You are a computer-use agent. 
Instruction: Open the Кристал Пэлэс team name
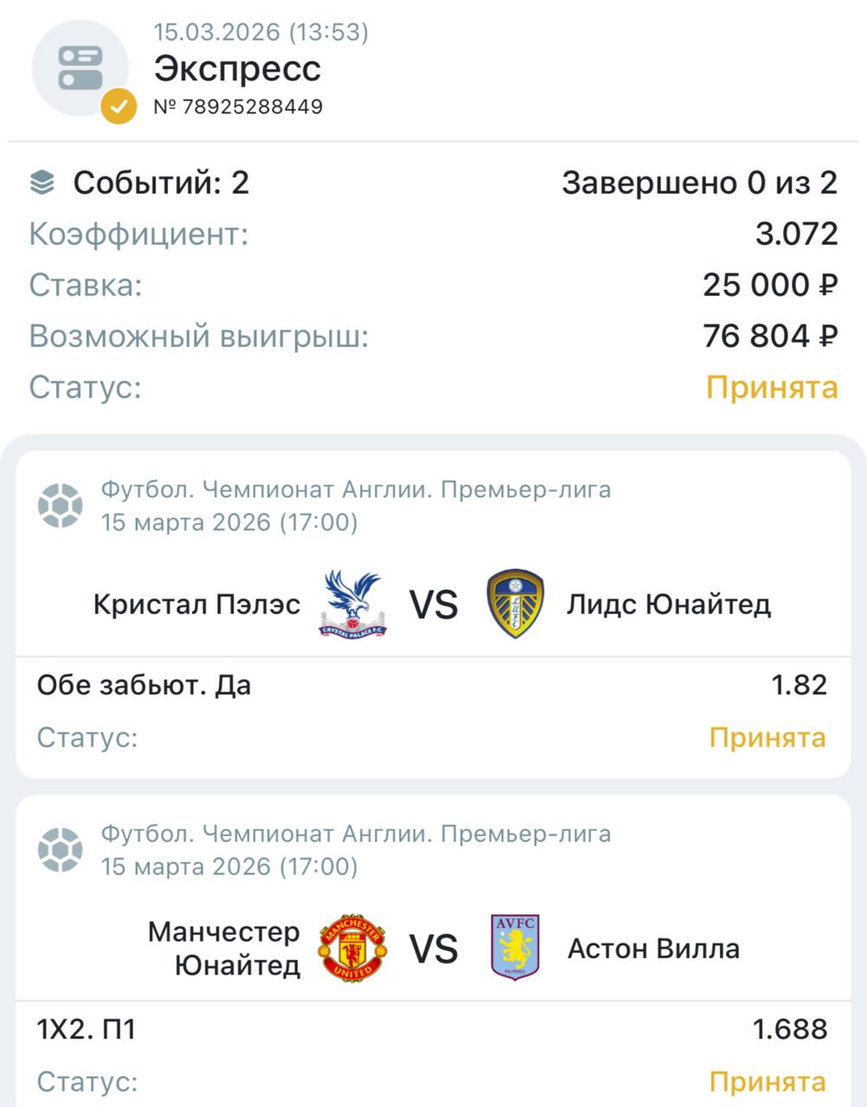(196, 605)
